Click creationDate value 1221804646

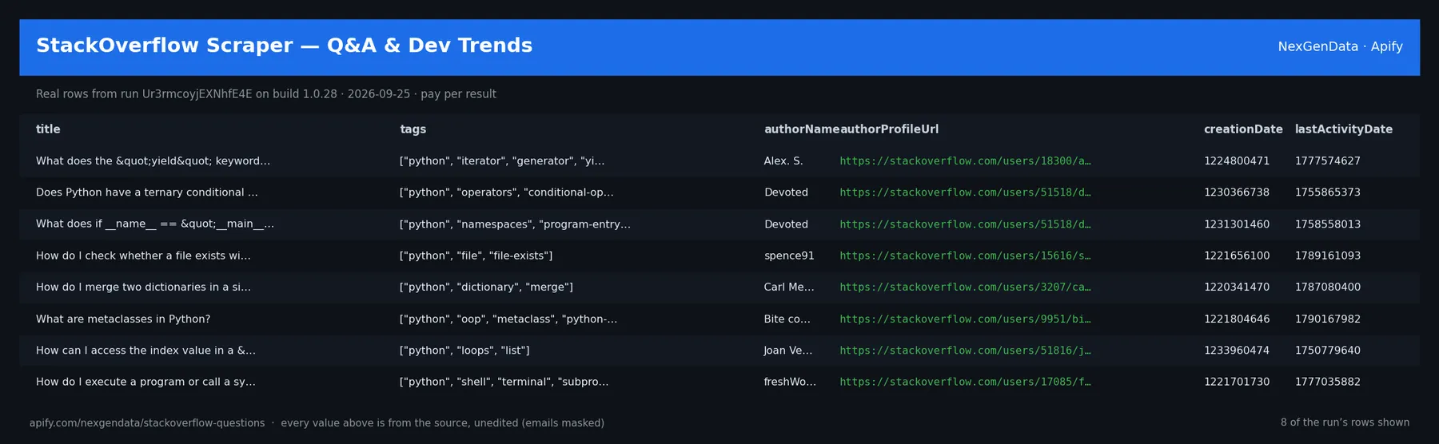click(x=1237, y=319)
